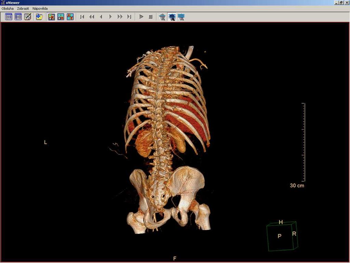The height and width of the screenshot is (263, 350).
Task: Select the rightmost slice stack head icon
Action: [181, 17]
